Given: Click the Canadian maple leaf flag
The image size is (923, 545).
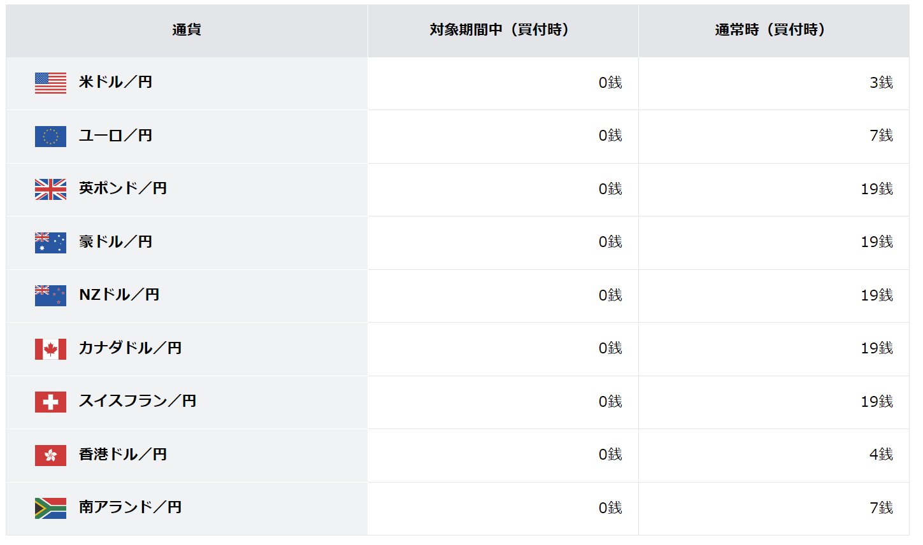Looking at the screenshot, I should tap(50, 349).
